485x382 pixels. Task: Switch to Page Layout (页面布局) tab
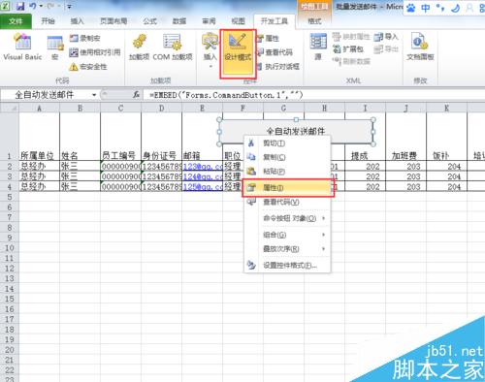pyautogui.click(x=113, y=21)
